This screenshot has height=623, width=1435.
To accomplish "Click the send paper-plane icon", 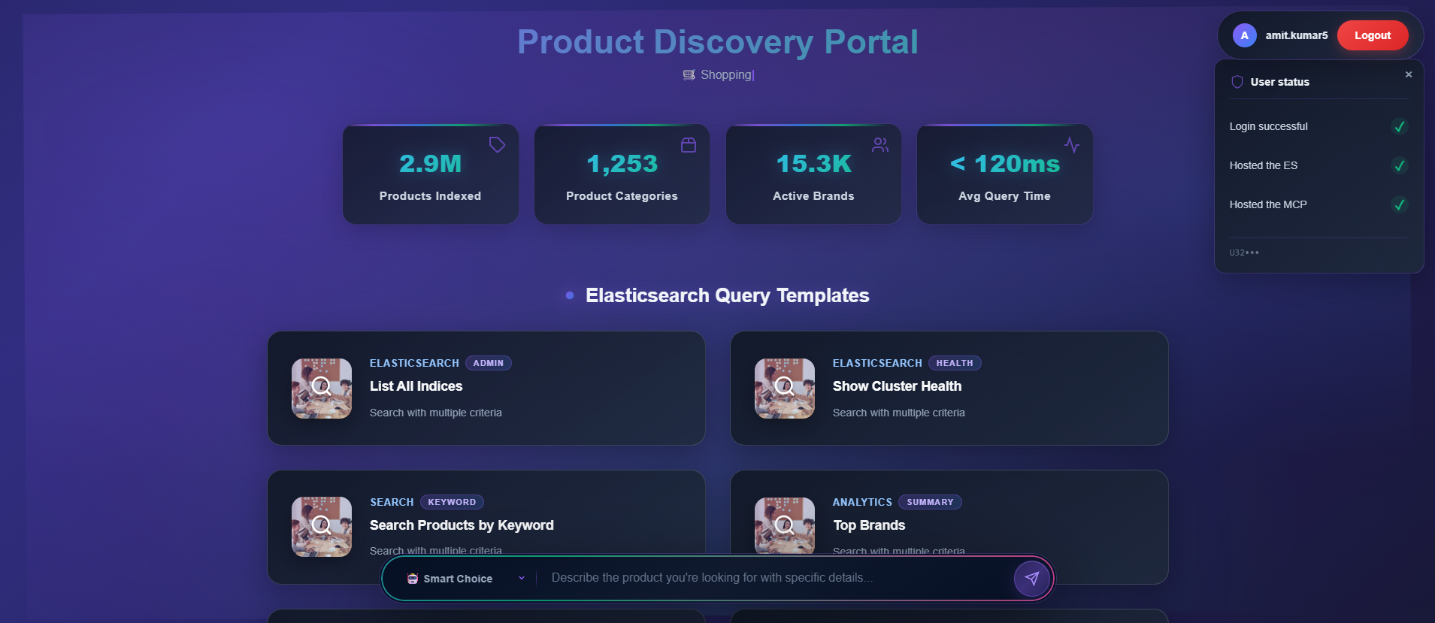I will 1032,578.
